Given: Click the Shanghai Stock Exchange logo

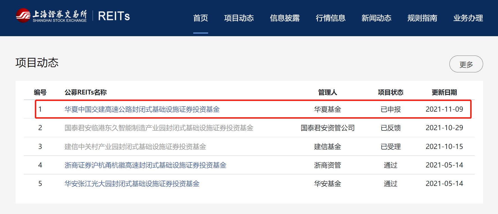Looking at the screenshot, I should (x=51, y=16).
